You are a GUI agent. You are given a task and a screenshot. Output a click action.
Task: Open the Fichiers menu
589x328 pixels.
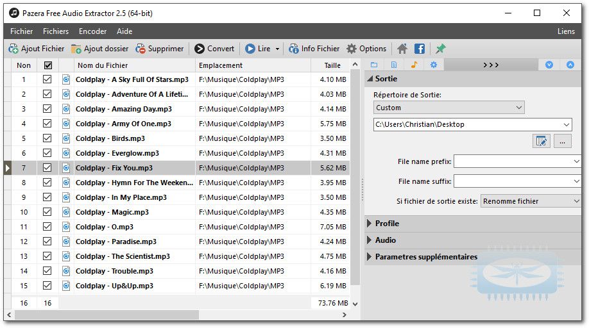(56, 31)
